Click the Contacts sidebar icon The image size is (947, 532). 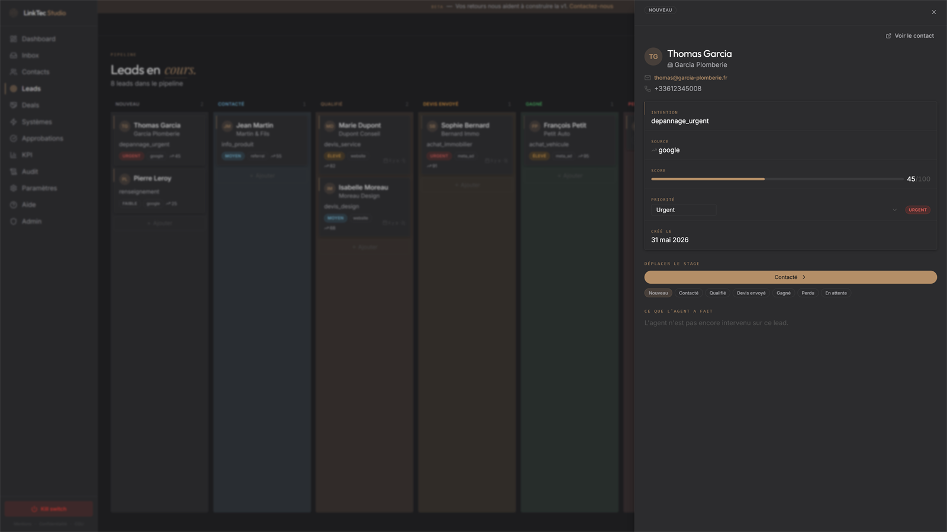click(x=14, y=72)
